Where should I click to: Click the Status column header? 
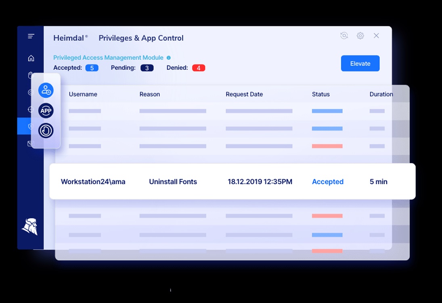pyautogui.click(x=321, y=94)
